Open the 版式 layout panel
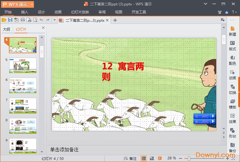The height and width of the screenshot is (162, 240). click(232, 45)
